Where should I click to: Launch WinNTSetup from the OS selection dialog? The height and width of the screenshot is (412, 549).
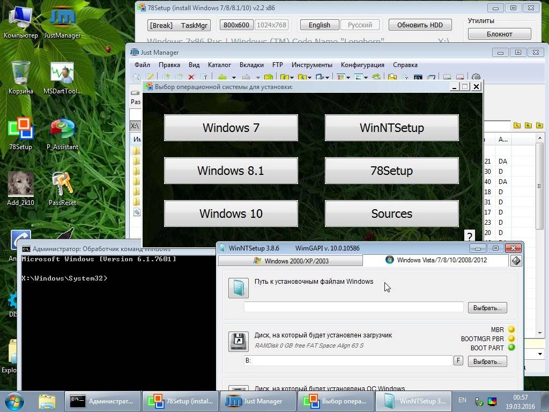click(391, 128)
